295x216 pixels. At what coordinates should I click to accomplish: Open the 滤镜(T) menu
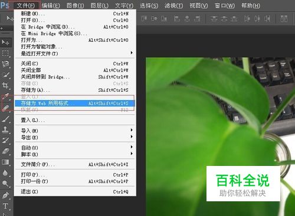173,5
